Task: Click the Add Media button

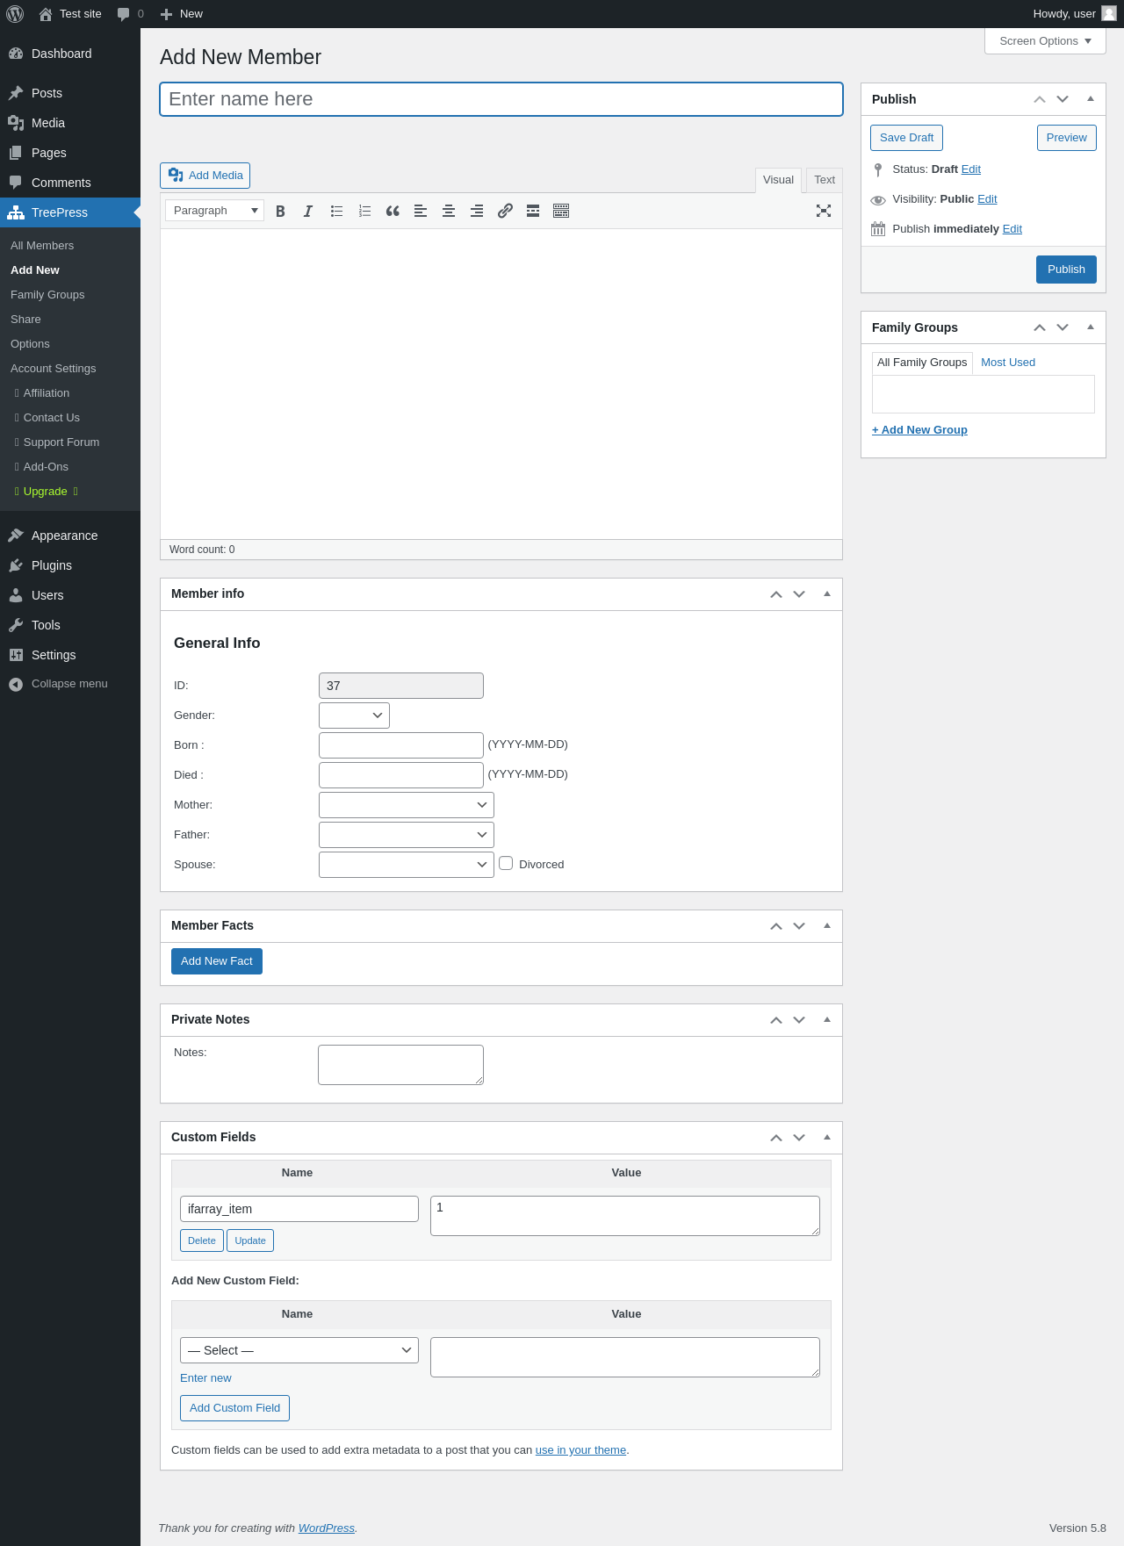Action: (205, 176)
